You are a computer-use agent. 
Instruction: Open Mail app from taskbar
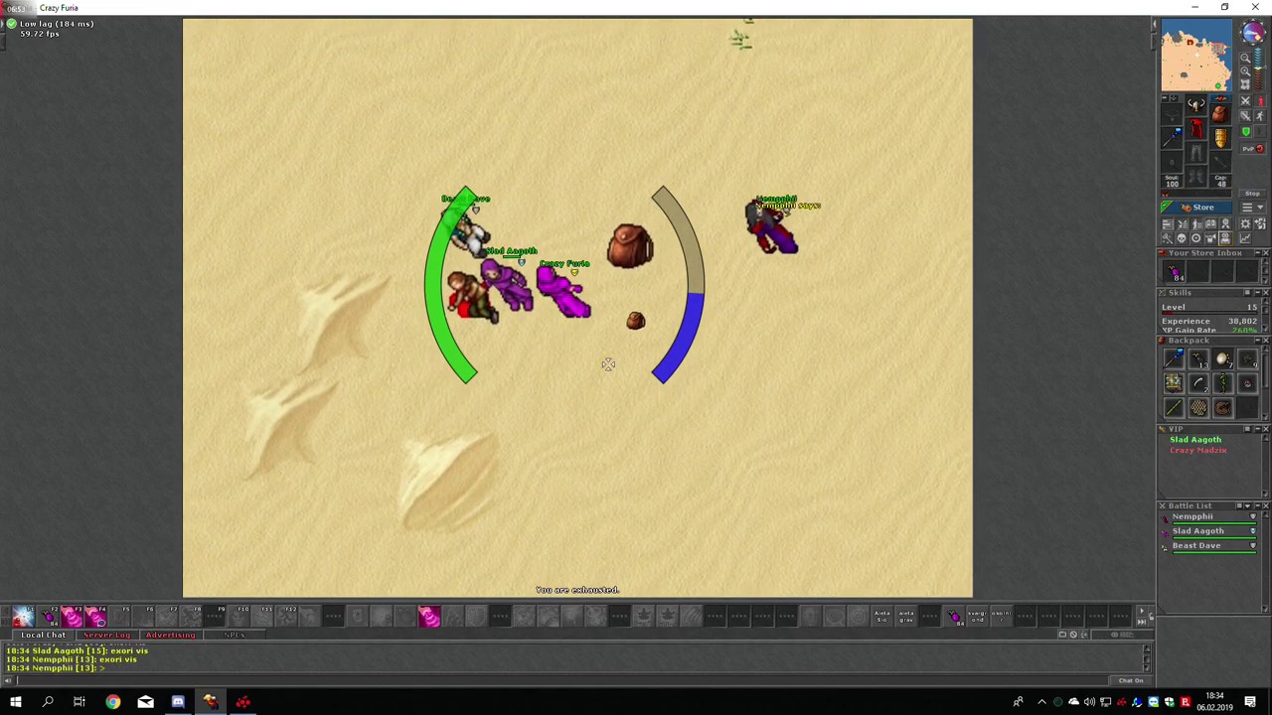pos(145,702)
